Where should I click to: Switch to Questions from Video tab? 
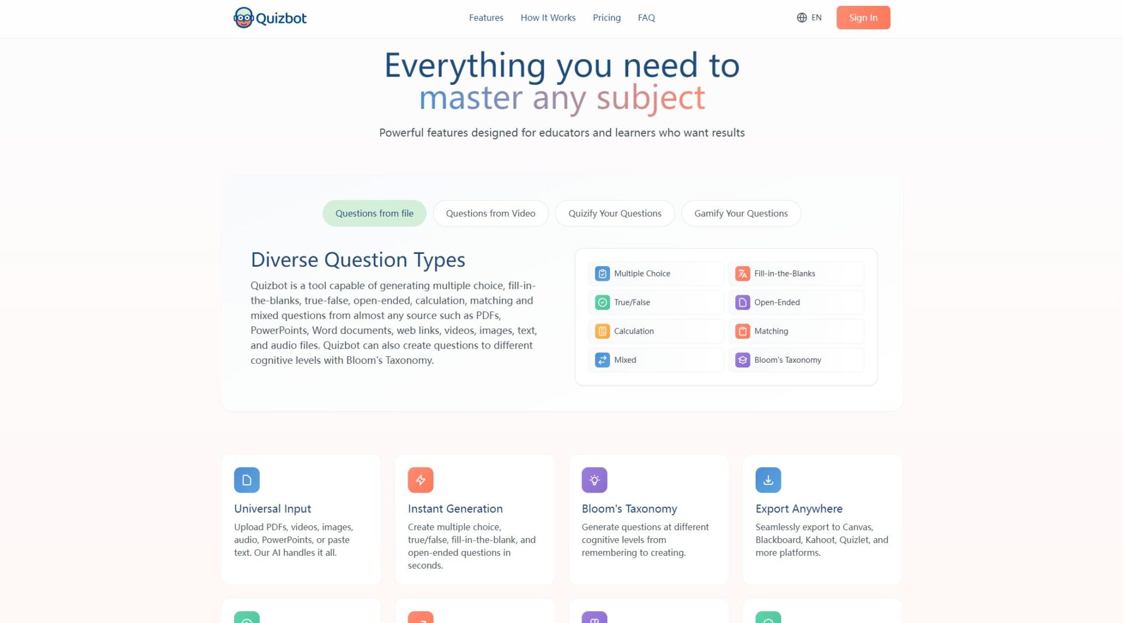(x=490, y=214)
